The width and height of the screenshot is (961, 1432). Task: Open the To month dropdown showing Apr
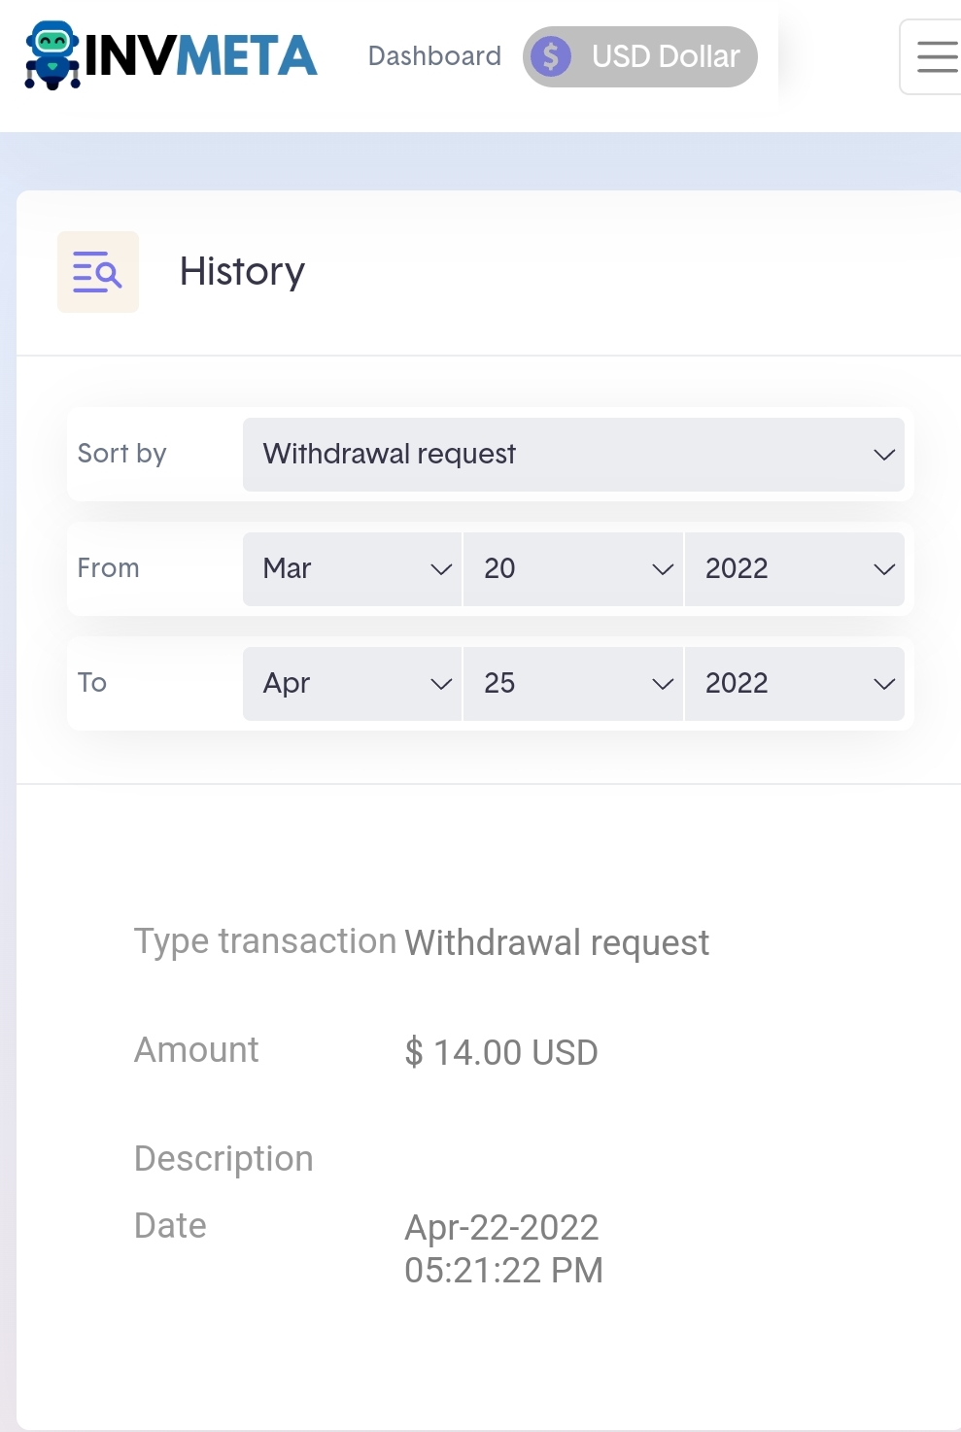352,683
